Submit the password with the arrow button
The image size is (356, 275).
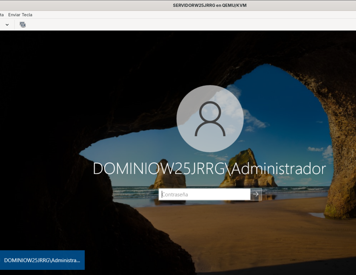click(256, 194)
